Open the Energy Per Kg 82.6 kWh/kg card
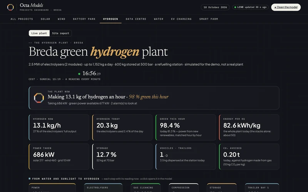The height and width of the screenshot is (192, 308). [249, 127]
